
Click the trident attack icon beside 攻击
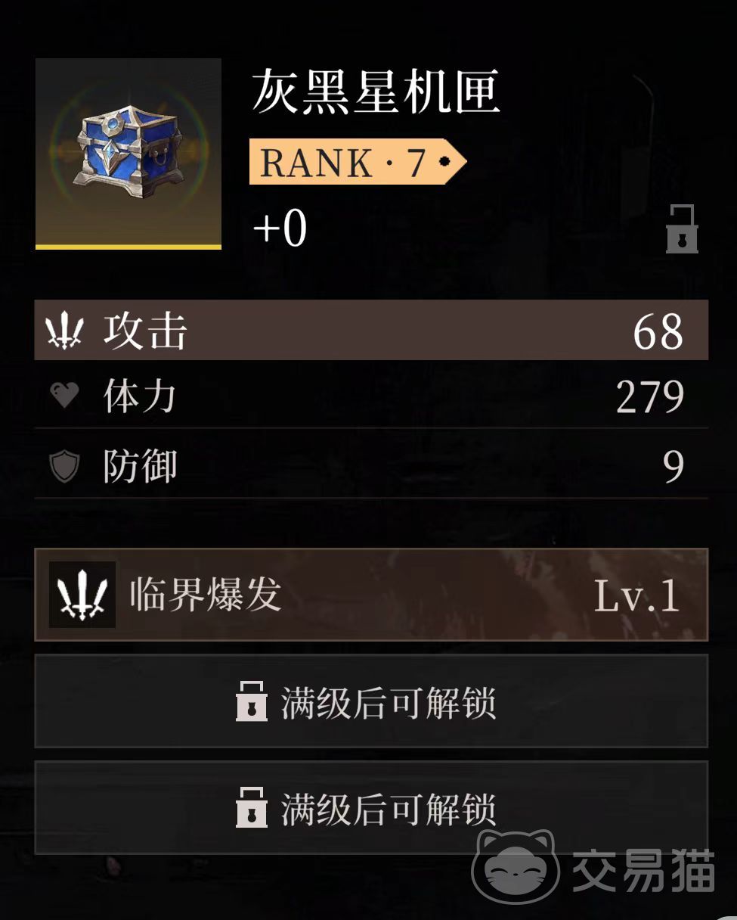click(64, 331)
